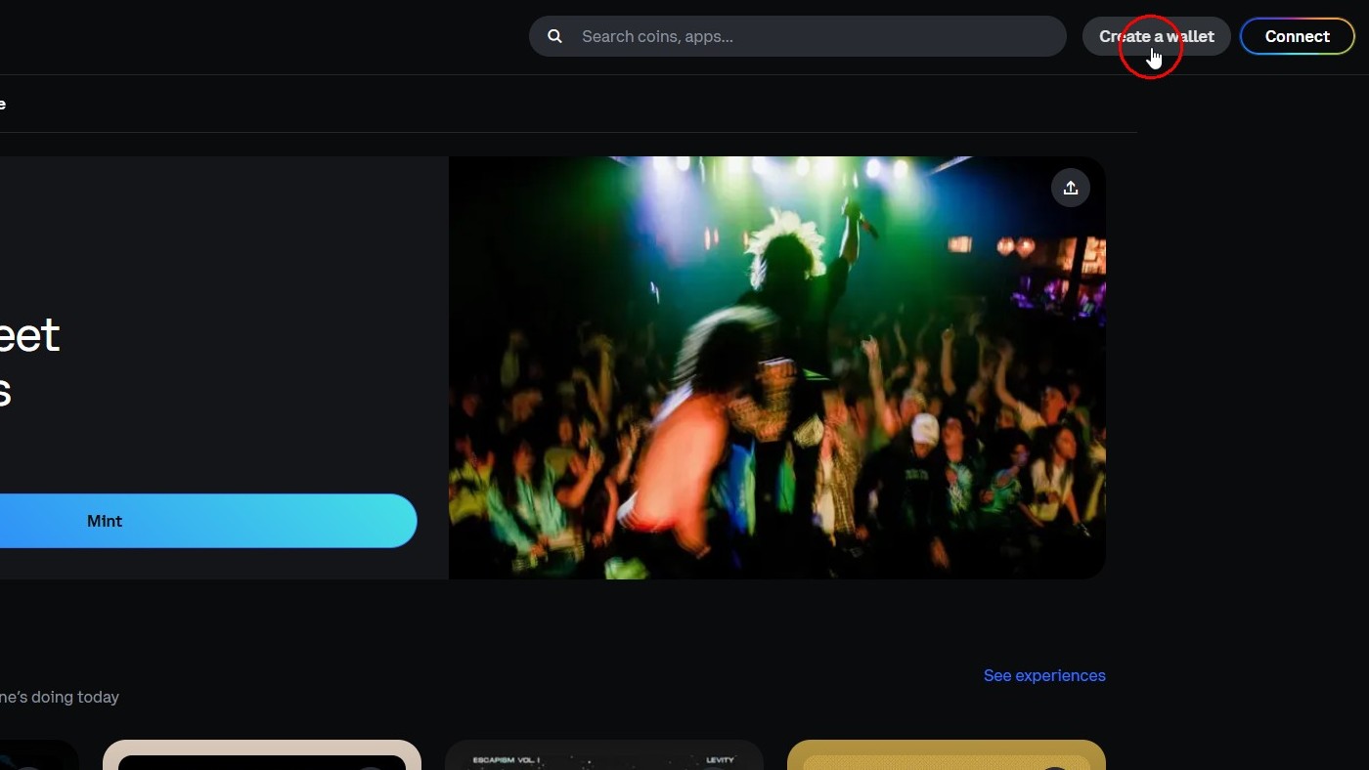Focus the 'Search coins, apps...' field

[798, 36]
